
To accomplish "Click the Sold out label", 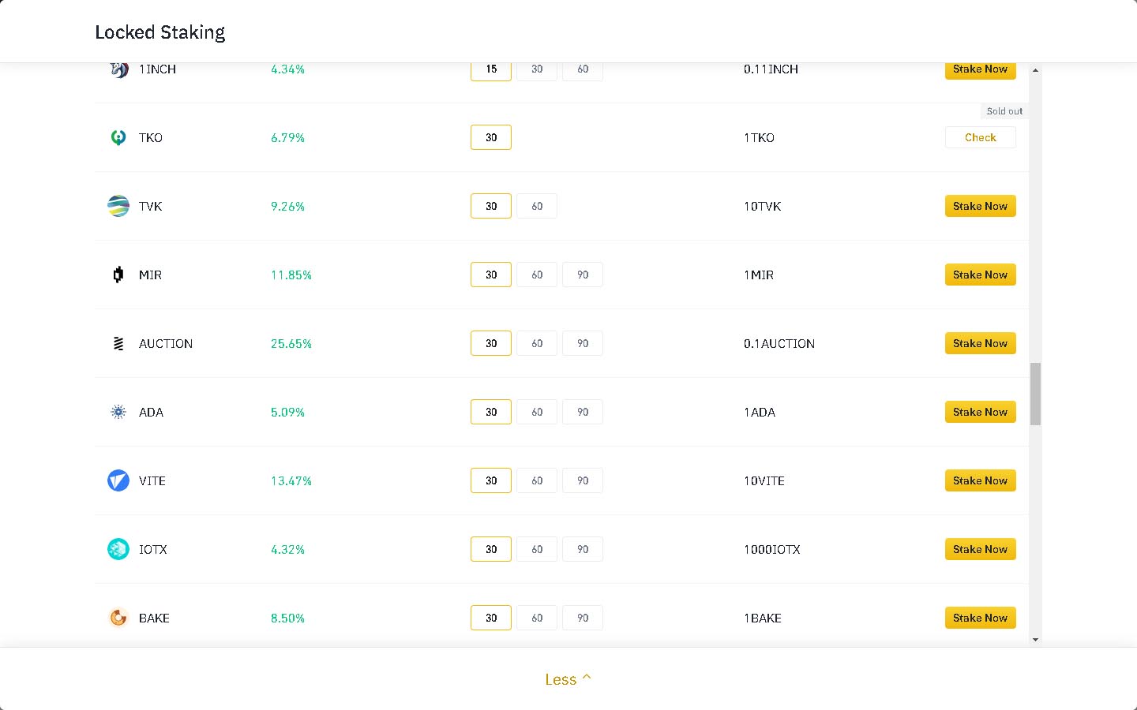I will point(1004,111).
